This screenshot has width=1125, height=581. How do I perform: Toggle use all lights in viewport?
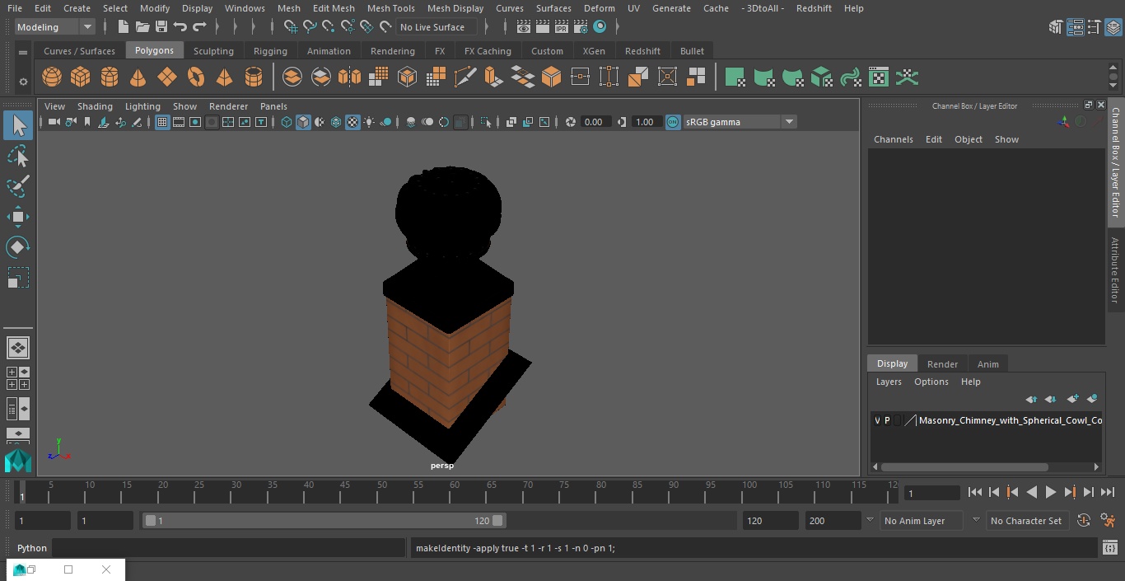pyautogui.click(x=369, y=122)
